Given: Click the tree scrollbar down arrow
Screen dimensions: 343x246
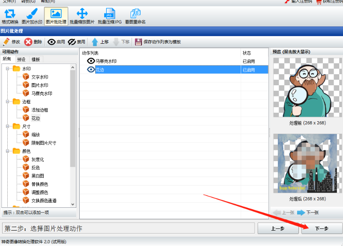Looking at the screenshot, I should (x=73, y=204).
